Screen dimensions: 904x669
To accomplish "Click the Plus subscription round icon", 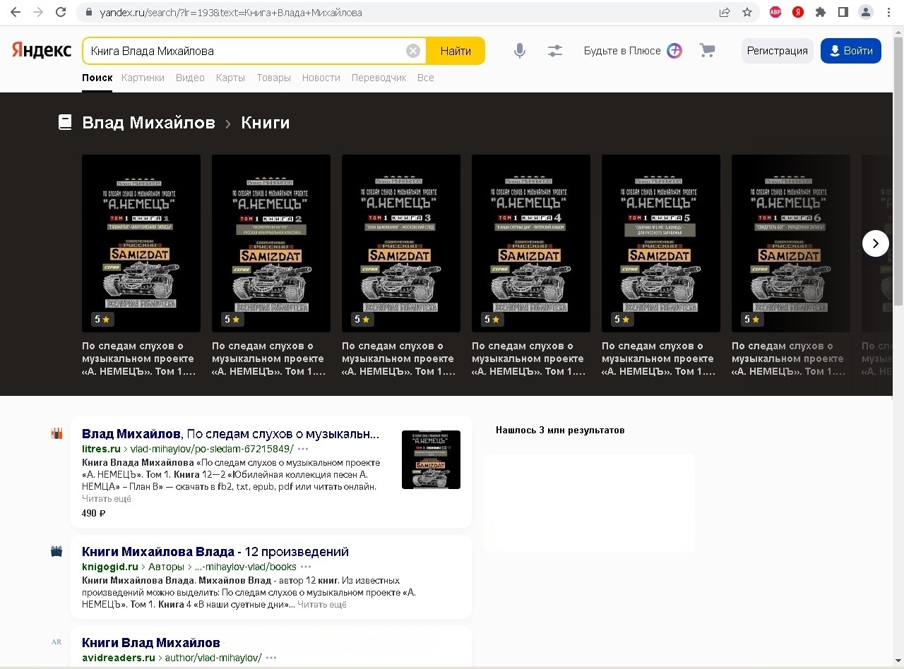I will 674,51.
